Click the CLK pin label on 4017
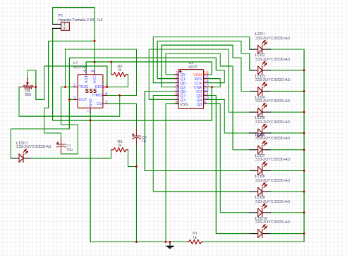Viewport: 347px width, 257px height. pos(198,83)
